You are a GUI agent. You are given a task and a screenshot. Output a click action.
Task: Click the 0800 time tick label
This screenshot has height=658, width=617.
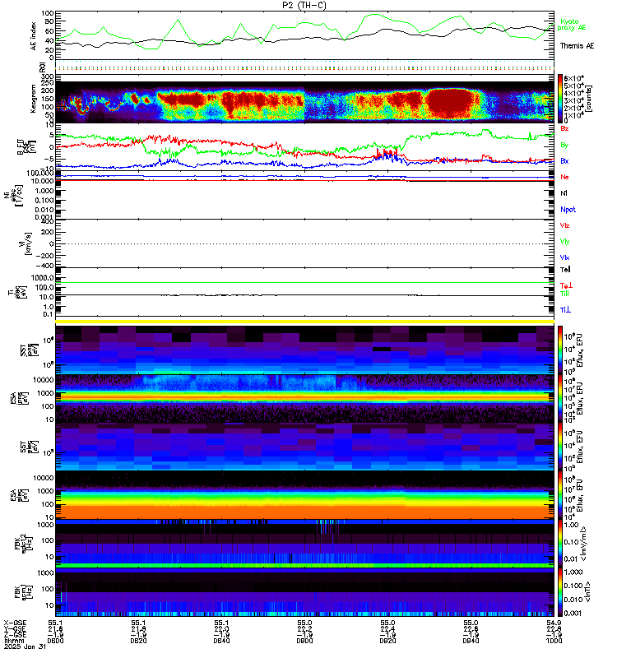pos(55,641)
